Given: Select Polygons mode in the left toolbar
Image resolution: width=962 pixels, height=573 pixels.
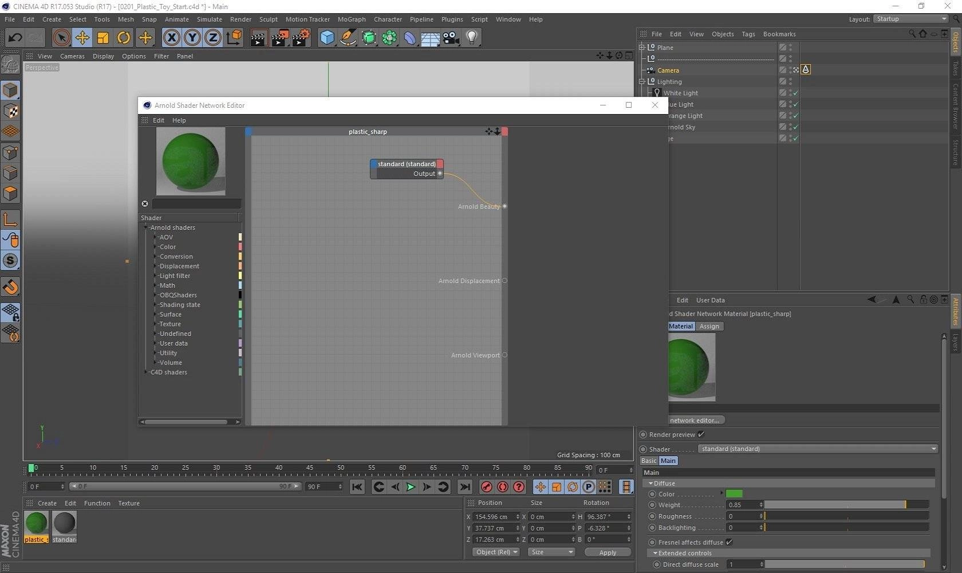Looking at the screenshot, I should point(10,194).
